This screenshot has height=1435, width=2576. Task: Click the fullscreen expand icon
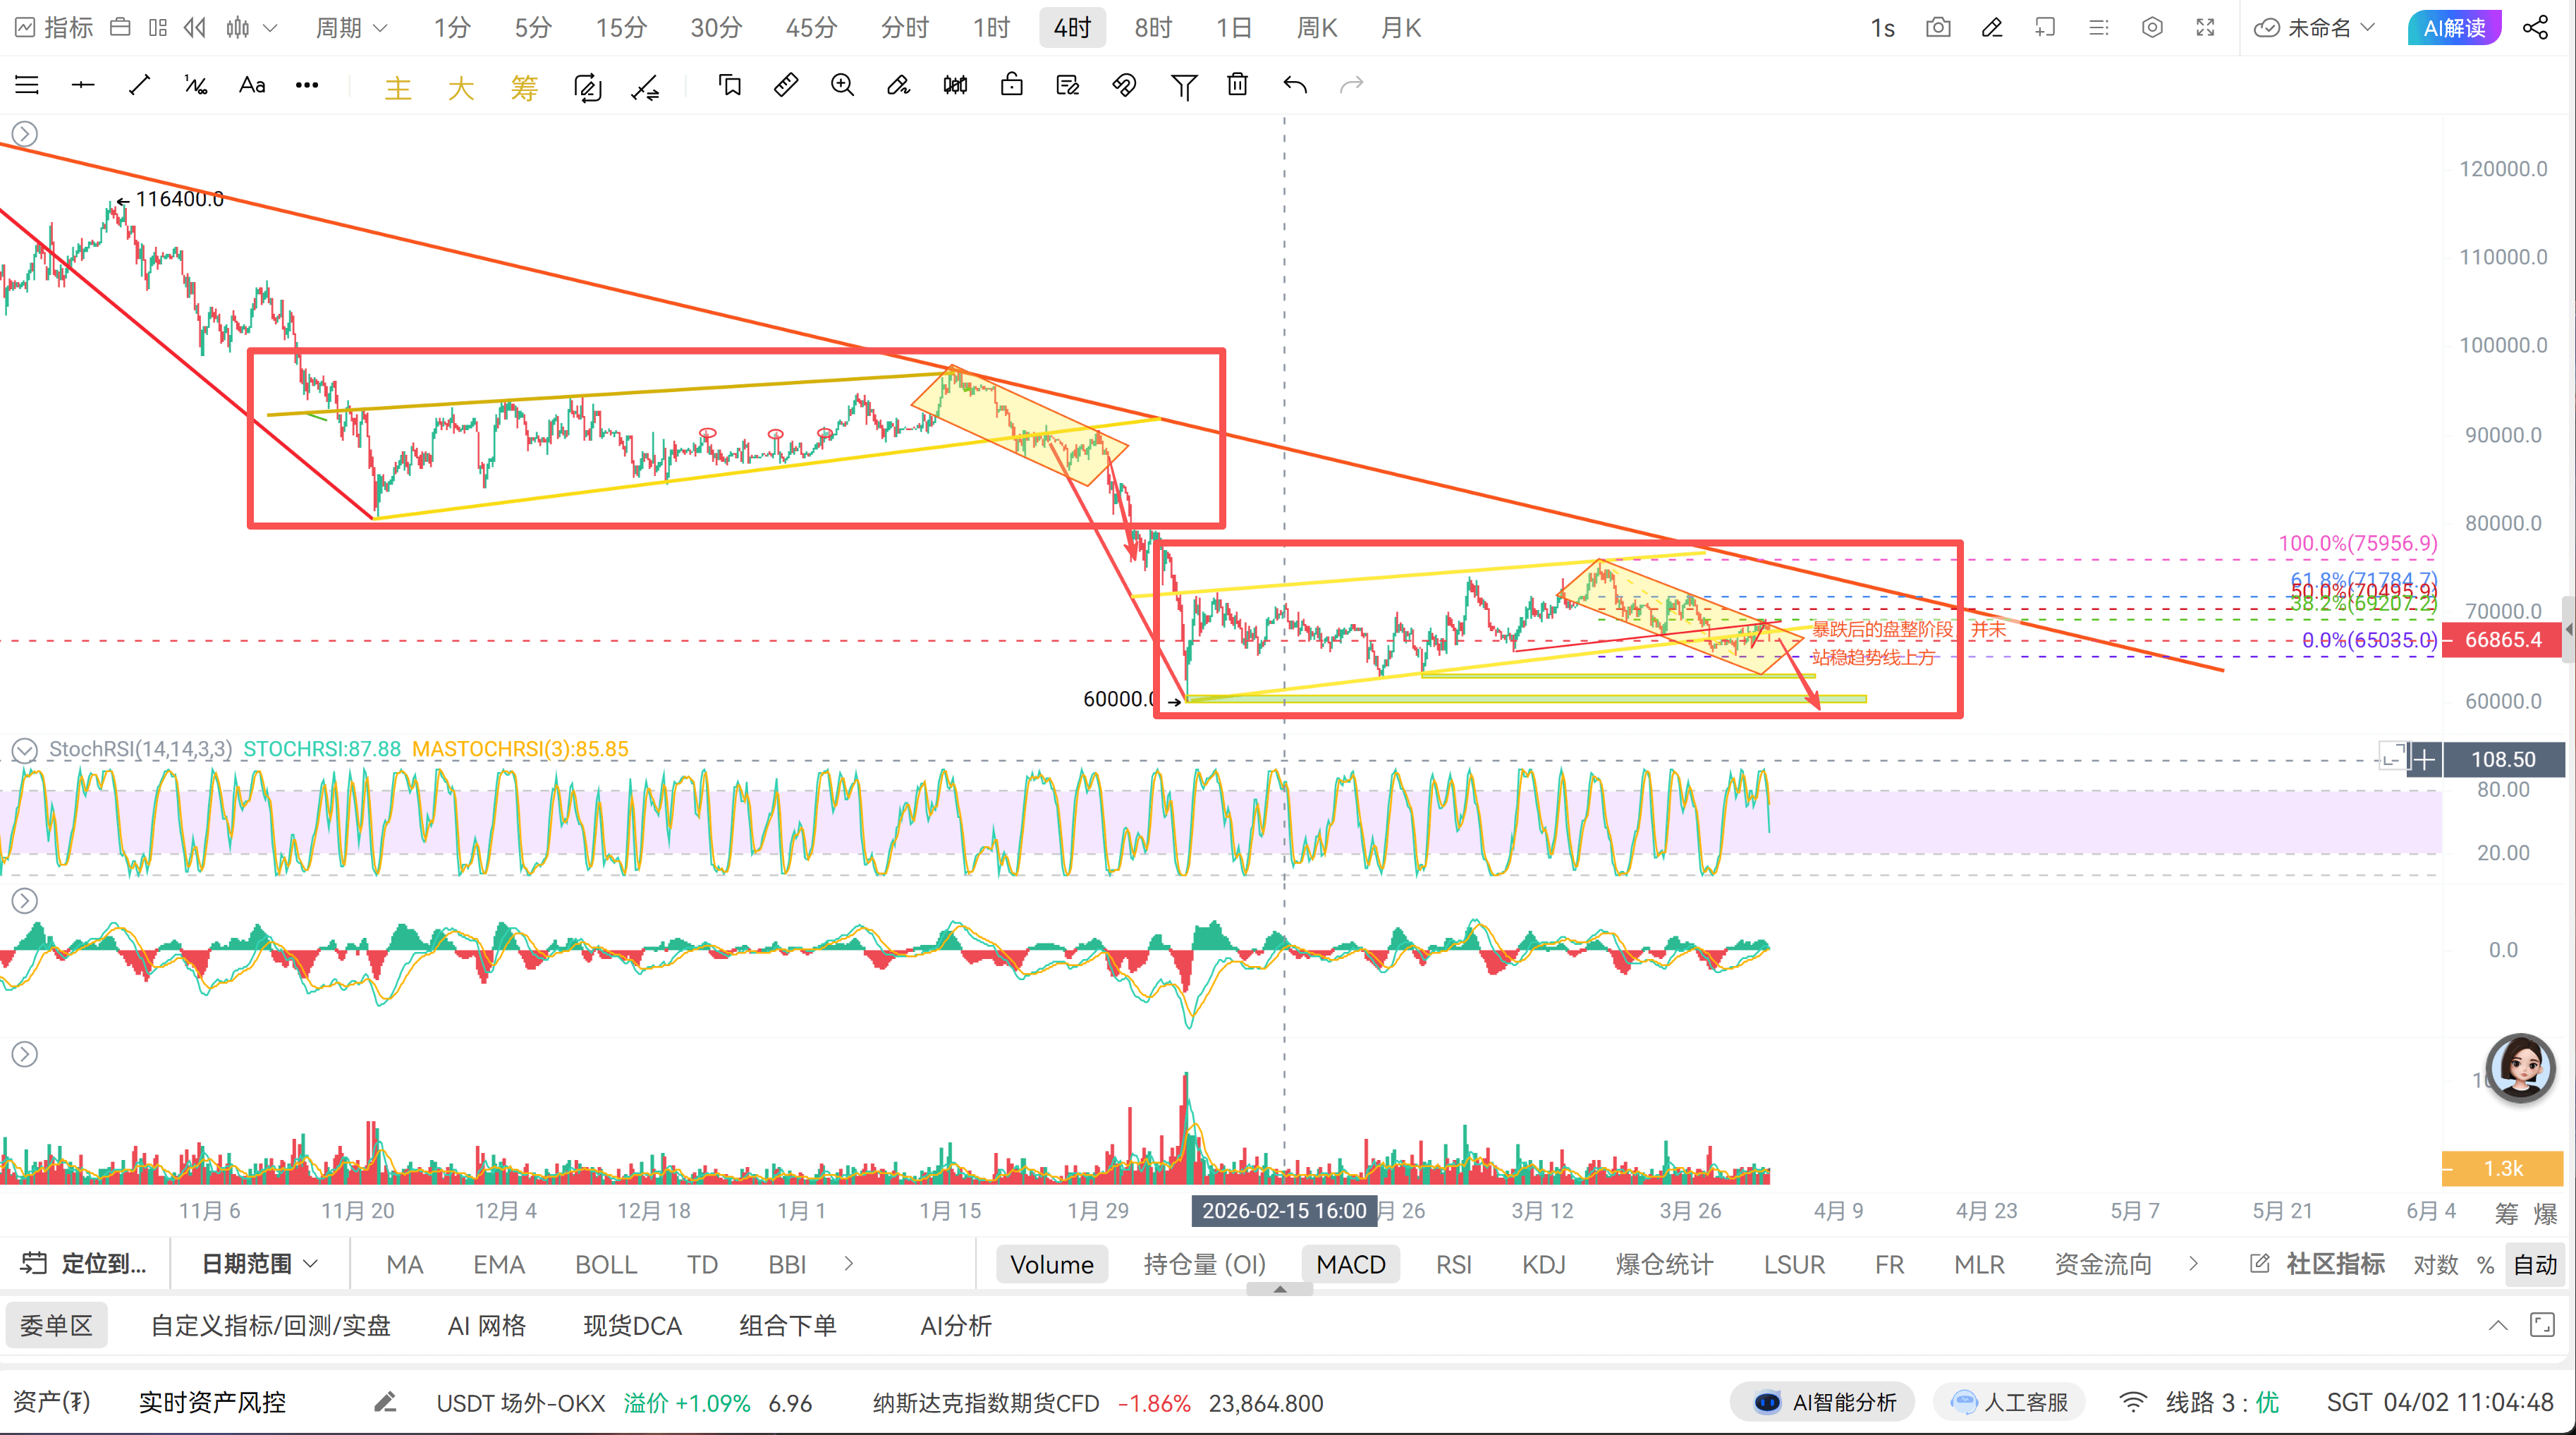[2205, 28]
